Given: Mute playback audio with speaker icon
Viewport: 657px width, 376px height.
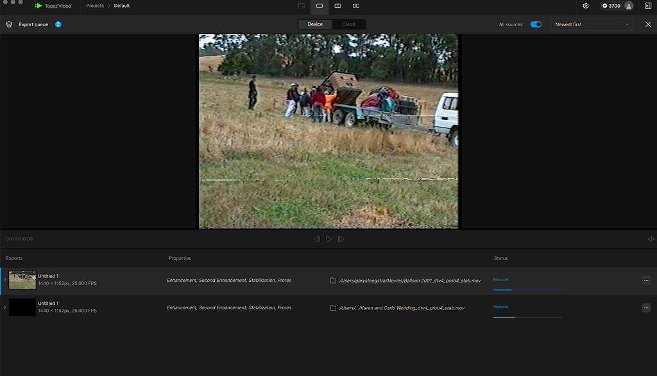Looking at the screenshot, I should (x=652, y=238).
